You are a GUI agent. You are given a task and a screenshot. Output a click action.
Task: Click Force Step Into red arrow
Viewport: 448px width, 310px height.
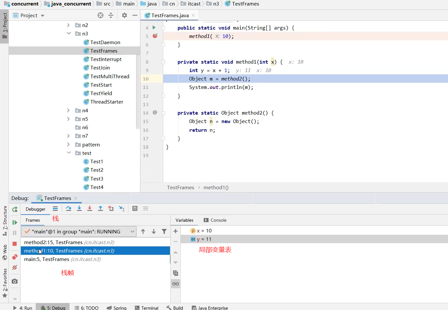[90, 208]
